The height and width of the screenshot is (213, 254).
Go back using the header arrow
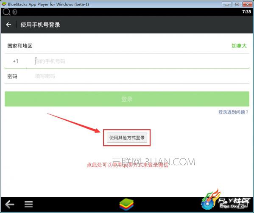8,25
